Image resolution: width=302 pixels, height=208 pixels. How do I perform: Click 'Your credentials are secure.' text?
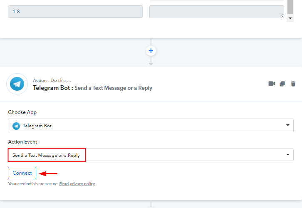tap(33, 184)
